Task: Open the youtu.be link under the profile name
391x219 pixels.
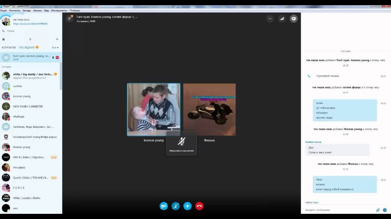Action: [30, 24]
